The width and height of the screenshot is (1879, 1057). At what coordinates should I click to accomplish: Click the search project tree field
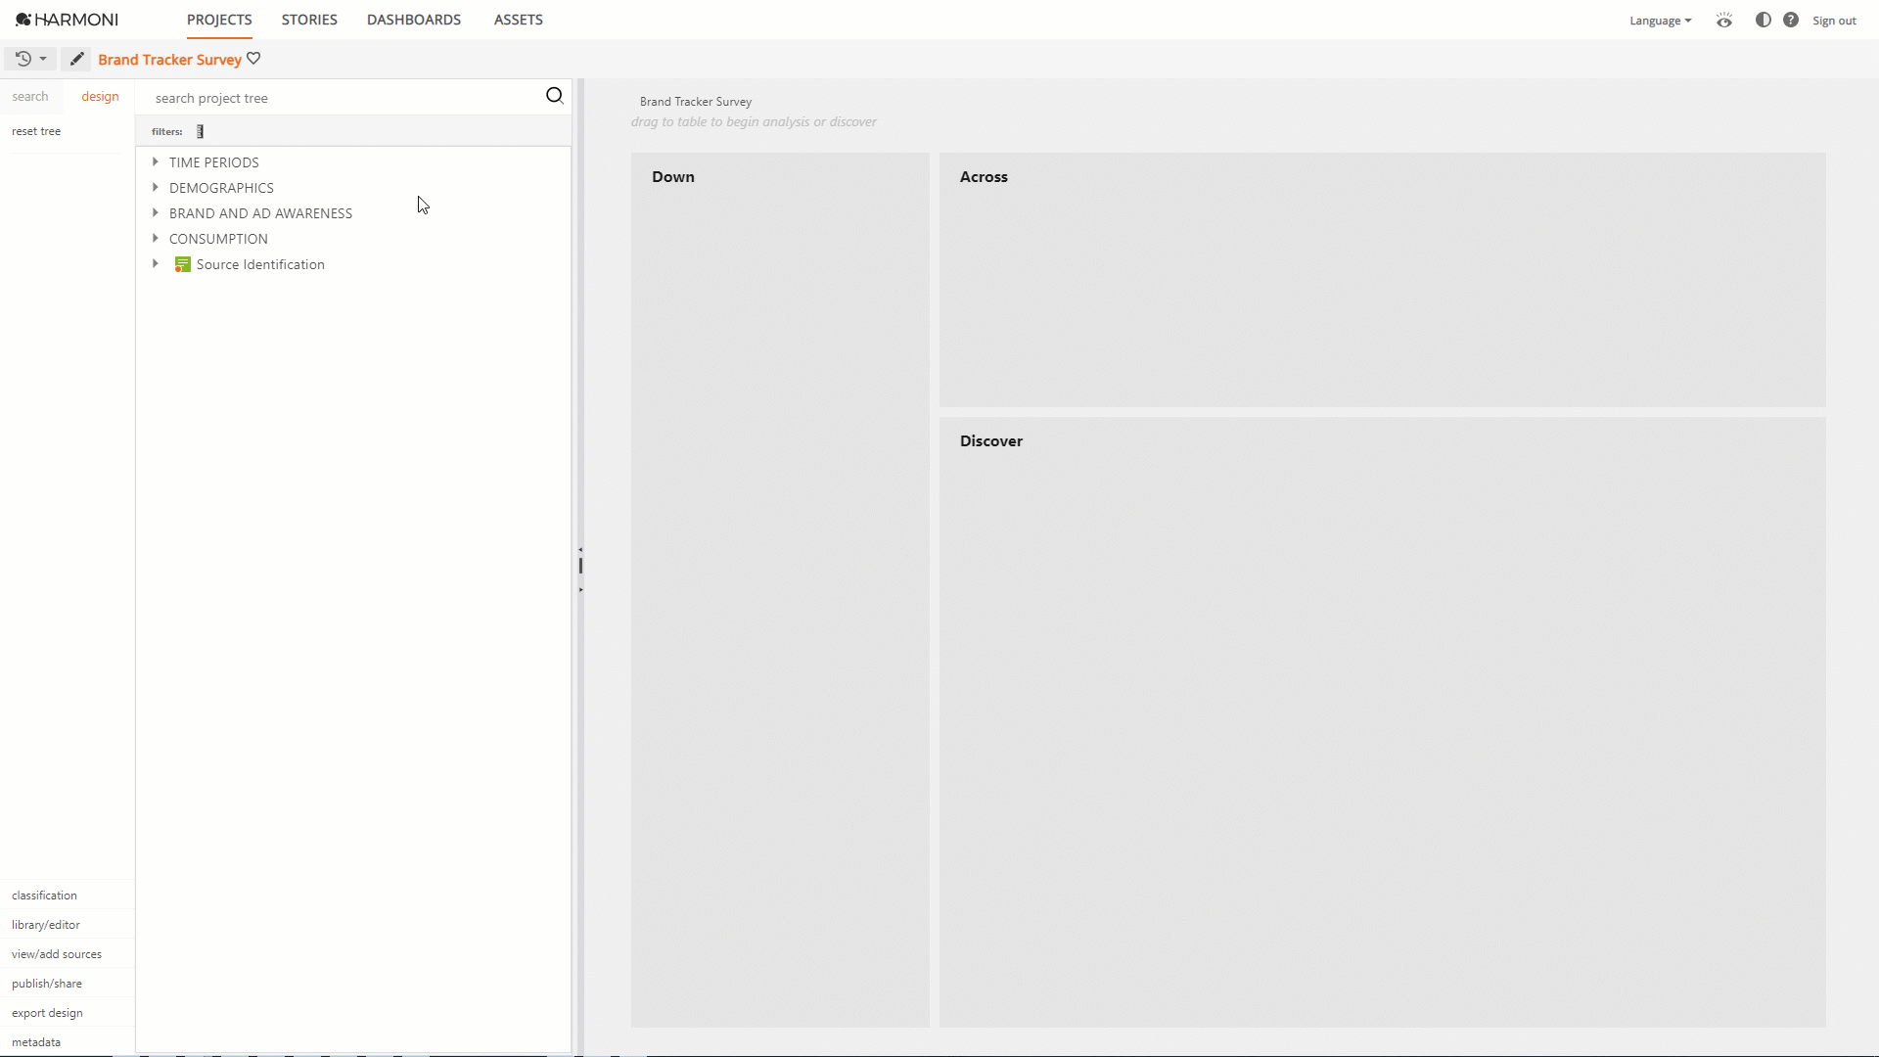click(x=343, y=98)
